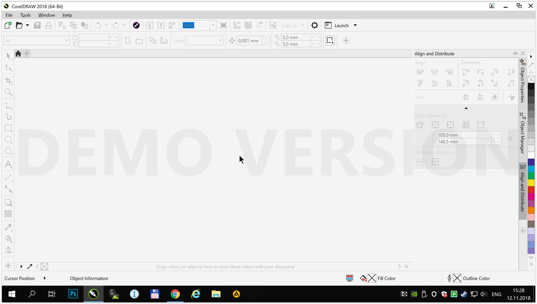
Task: Choose the Interactive Fill tool
Action: 8,239
